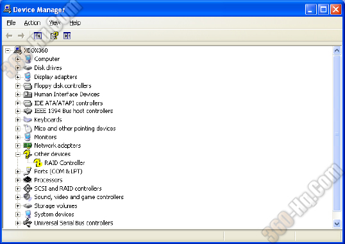Select the SCSI and RAID controllers label
The width and height of the screenshot is (345, 244).
(68, 189)
